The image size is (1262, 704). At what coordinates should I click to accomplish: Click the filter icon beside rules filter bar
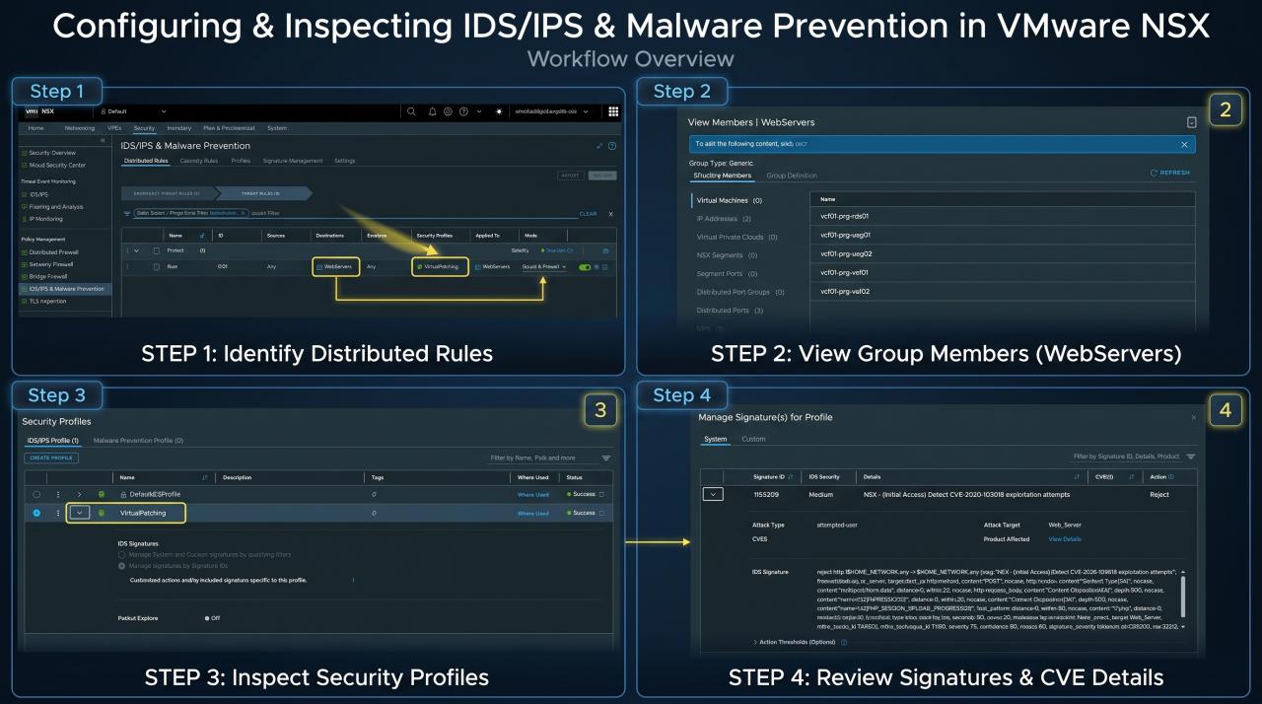tap(126, 213)
